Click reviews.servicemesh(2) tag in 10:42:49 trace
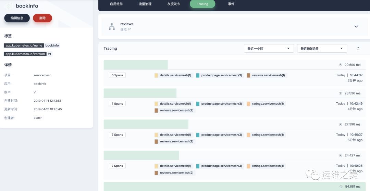This screenshot has width=370, height=191. (x=175, y=110)
